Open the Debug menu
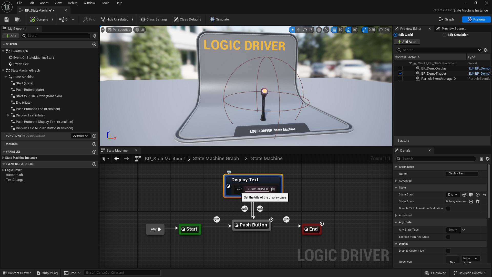The width and height of the screenshot is (492, 277). (x=73, y=3)
